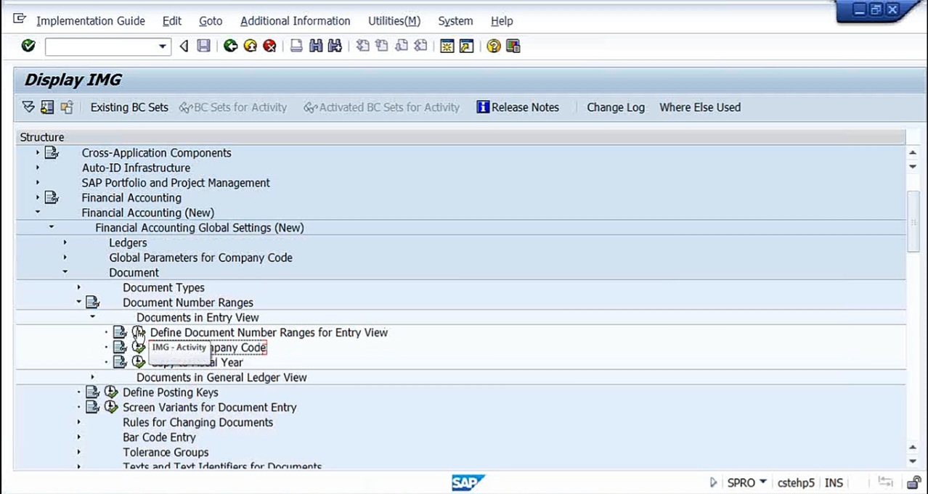Expand the Ledgers node
The height and width of the screenshot is (494, 928).
pos(65,243)
